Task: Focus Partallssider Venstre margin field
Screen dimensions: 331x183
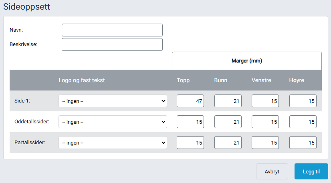Action: coord(265,142)
